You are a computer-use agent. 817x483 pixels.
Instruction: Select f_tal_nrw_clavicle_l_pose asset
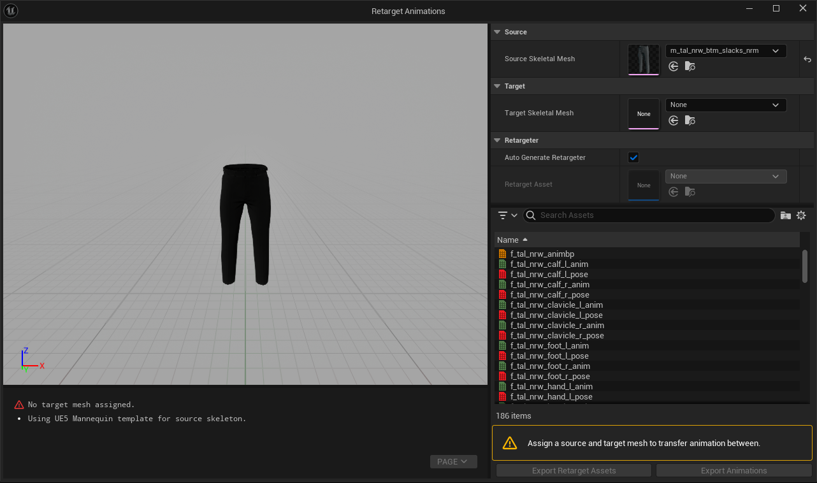click(x=647, y=315)
